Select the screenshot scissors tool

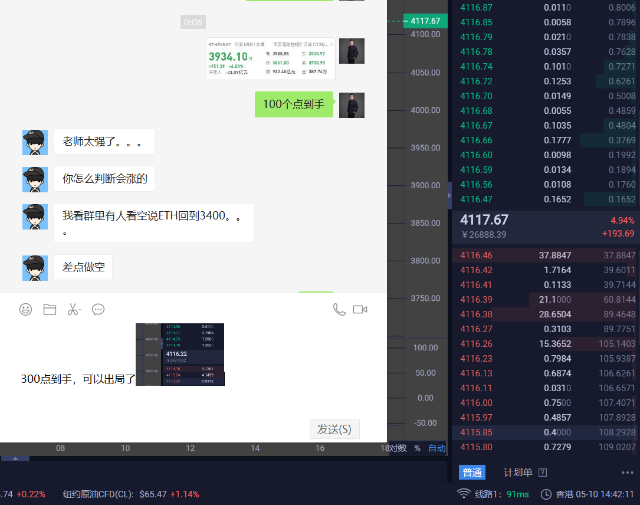point(73,309)
